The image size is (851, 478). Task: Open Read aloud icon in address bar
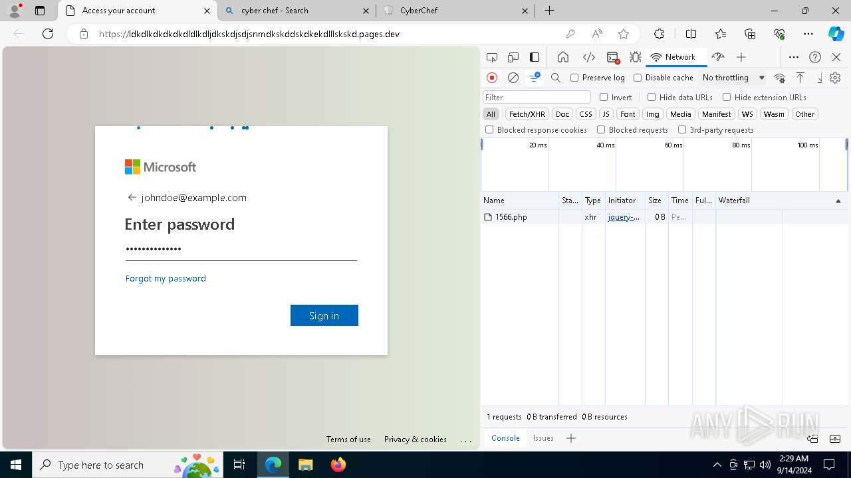point(597,34)
